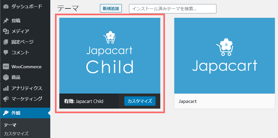
Task: Select 商品 in the admin menu
Action: pyautogui.click(x=25, y=77)
